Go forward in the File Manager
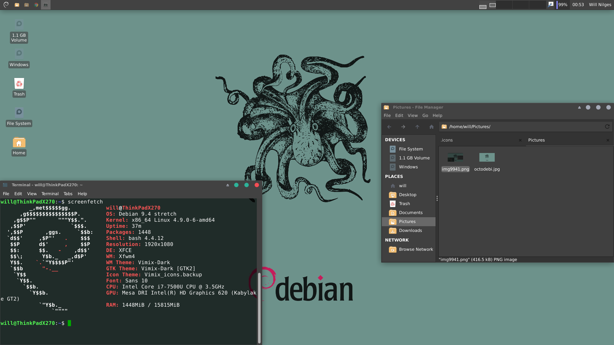This screenshot has height=345, width=614. click(x=403, y=127)
